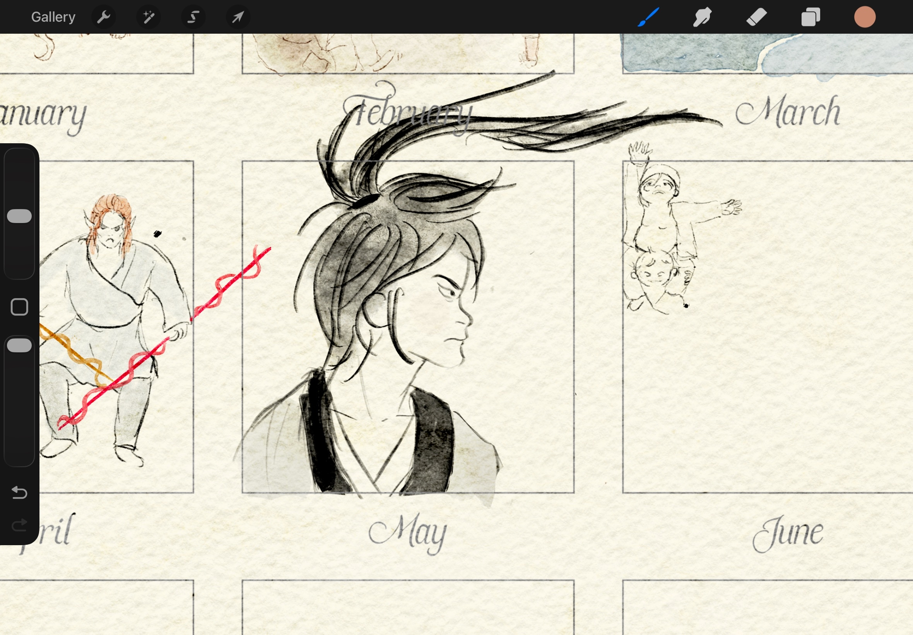
Task: Open the active color swatch picker
Action: 865,17
